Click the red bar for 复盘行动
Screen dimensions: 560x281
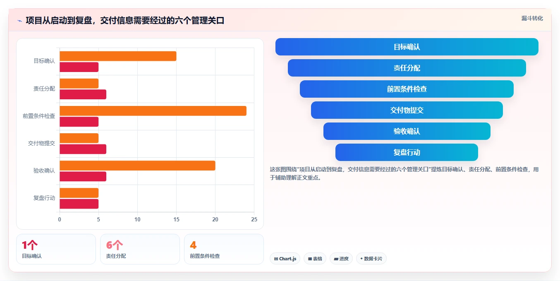point(79,204)
